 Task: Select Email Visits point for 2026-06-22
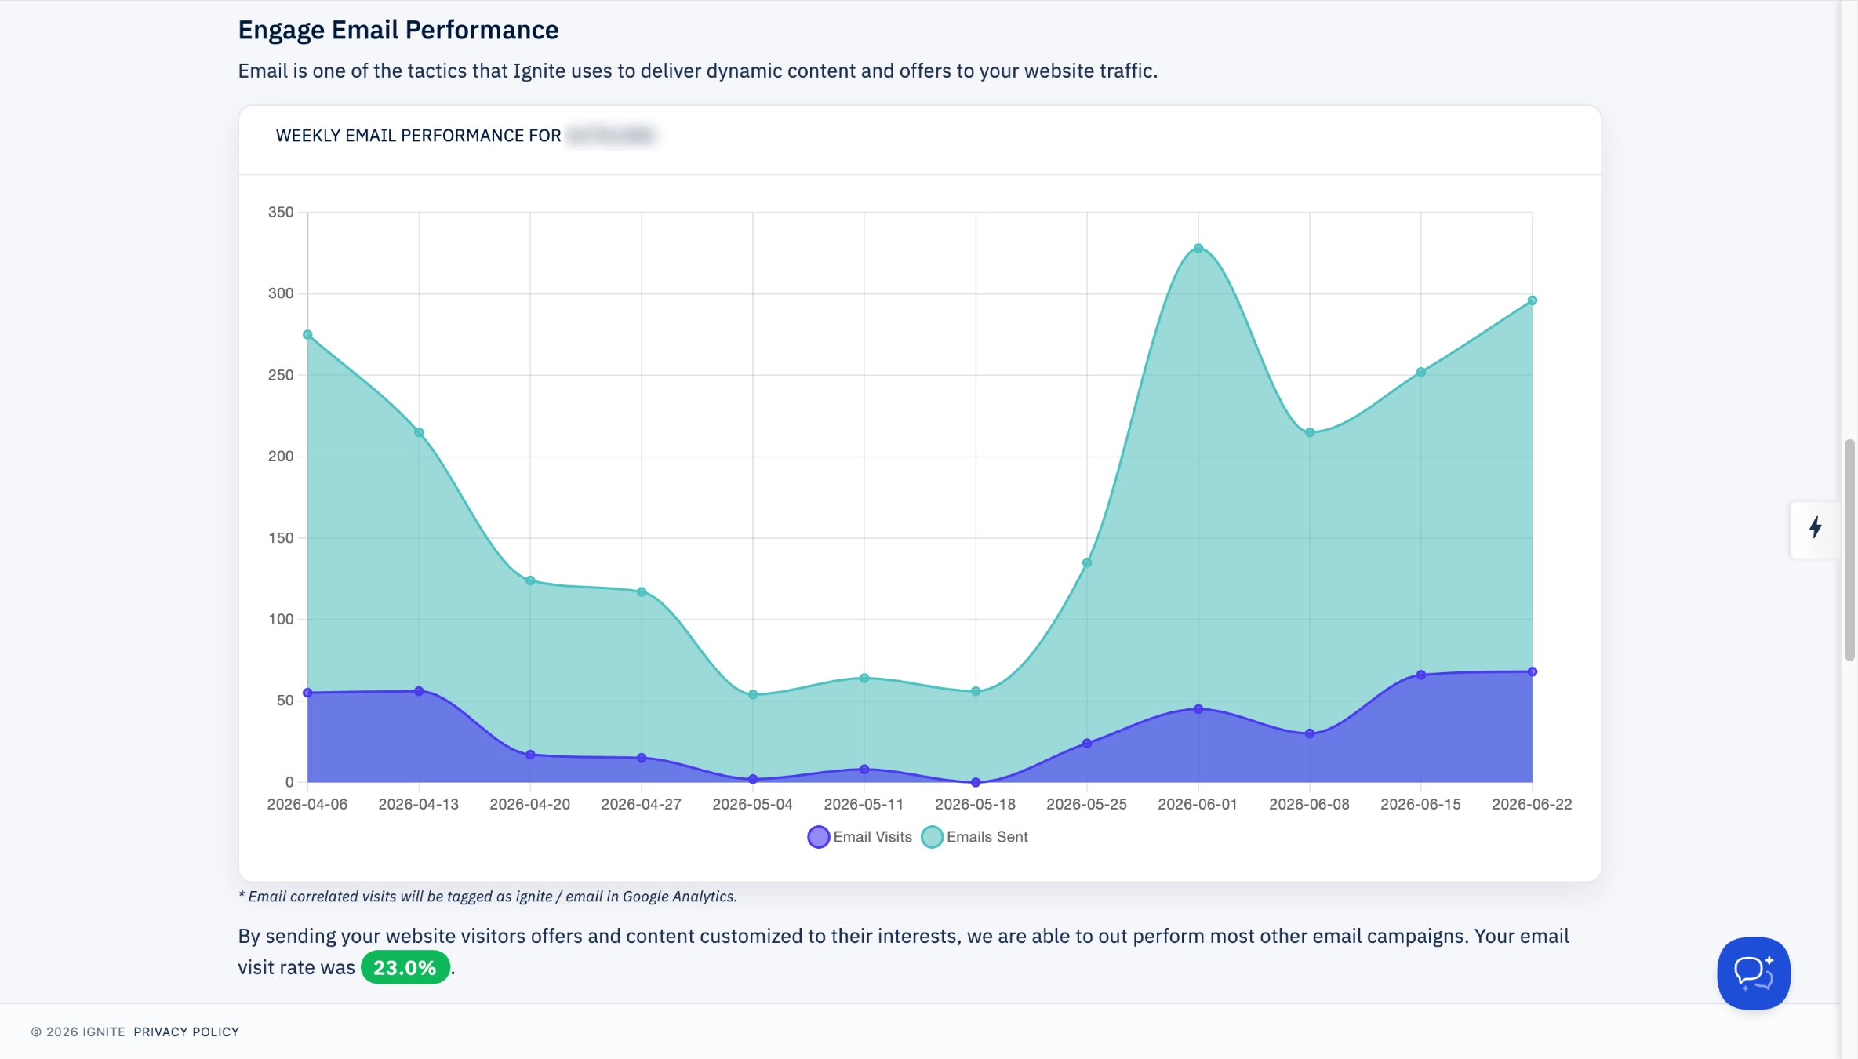click(x=1532, y=672)
